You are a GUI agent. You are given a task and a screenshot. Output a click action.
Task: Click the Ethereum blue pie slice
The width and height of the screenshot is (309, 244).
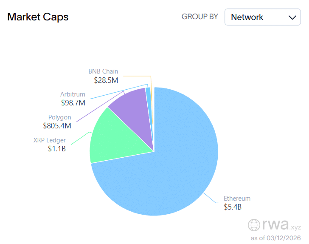coord(178,170)
